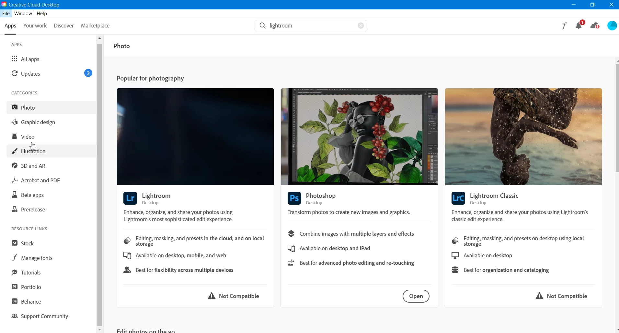Select the Photo category
The image size is (619, 333).
[x=52, y=107]
